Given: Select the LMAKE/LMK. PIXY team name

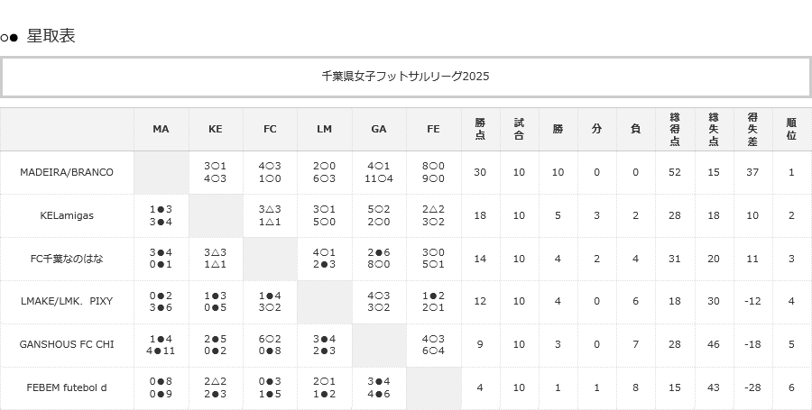Looking at the screenshot, I should pyautogui.click(x=67, y=302).
